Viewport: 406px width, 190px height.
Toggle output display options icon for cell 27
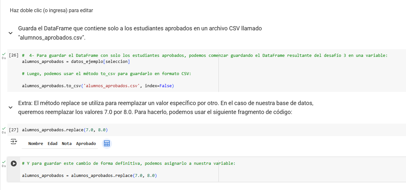pyautogui.click(x=14, y=141)
